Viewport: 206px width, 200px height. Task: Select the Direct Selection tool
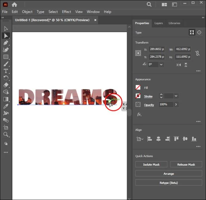(x=6, y=36)
